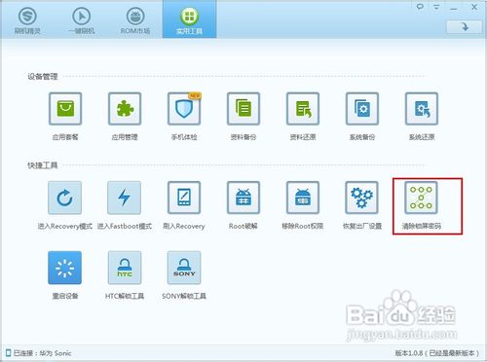Click the remove Root permission icon

303,198
